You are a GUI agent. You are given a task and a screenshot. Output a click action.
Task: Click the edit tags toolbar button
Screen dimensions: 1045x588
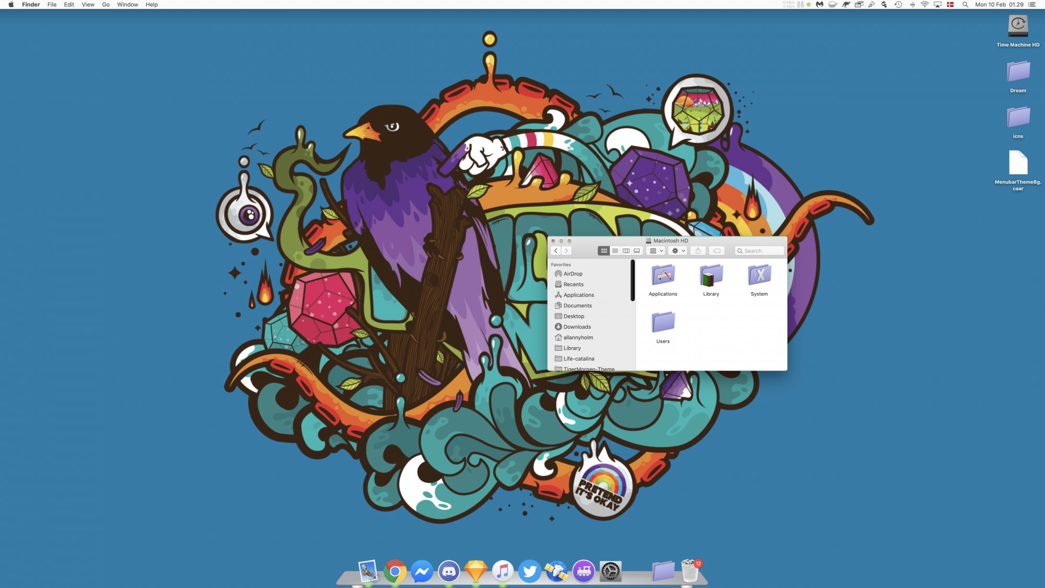(x=717, y=251)
